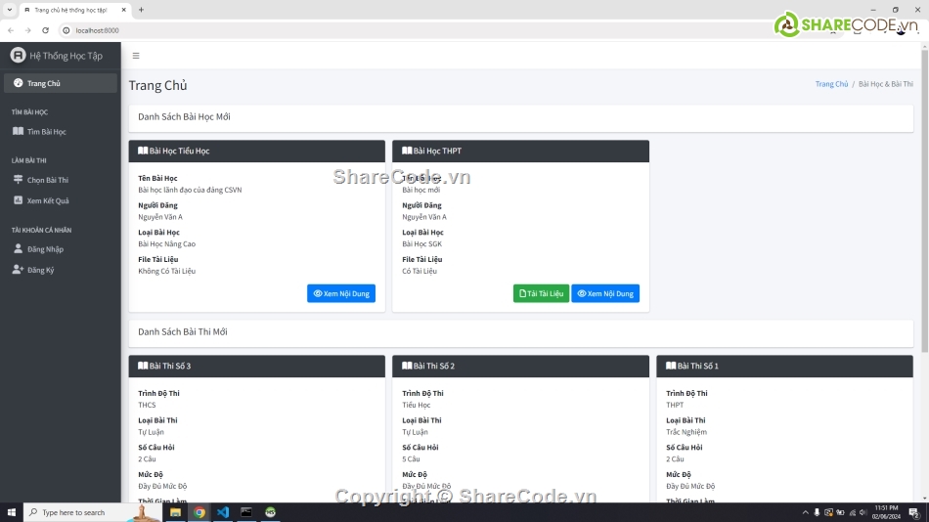Open the terminal from the taskbar
Screen dimensions: 929x522
[246, 512]
